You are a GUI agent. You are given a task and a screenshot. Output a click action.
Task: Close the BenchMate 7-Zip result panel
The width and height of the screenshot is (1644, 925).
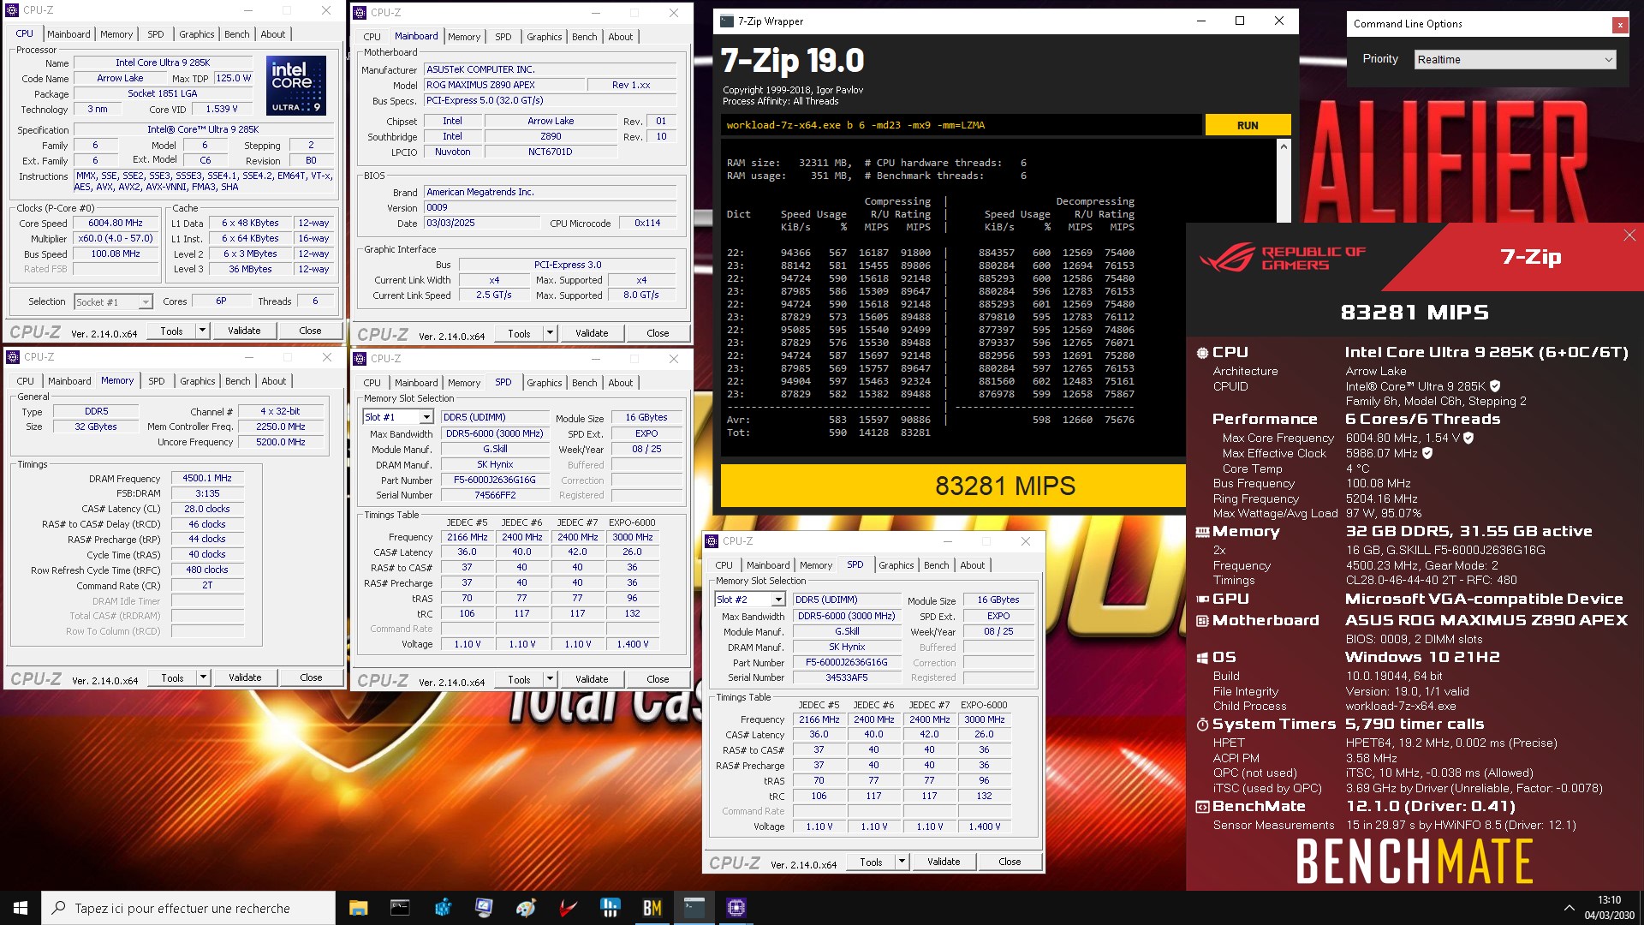tap(1629, 236)
